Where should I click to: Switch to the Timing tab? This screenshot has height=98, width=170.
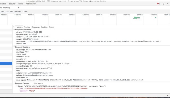(x=51, y=27)
